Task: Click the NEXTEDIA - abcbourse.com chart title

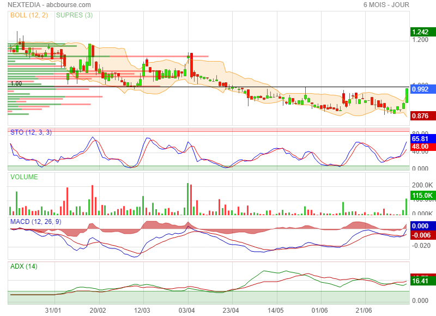Action: pyautogui.click(x=41, y=5)
